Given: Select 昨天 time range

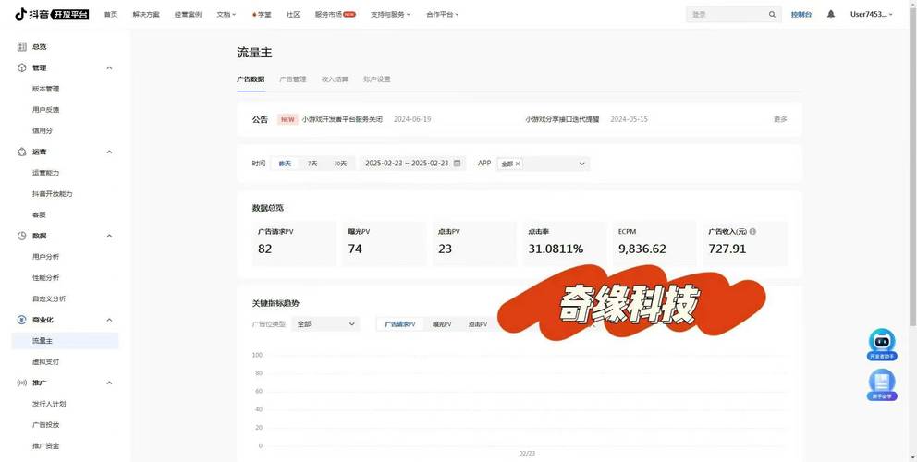Looking at the screenshot, I should click(285, 164).
